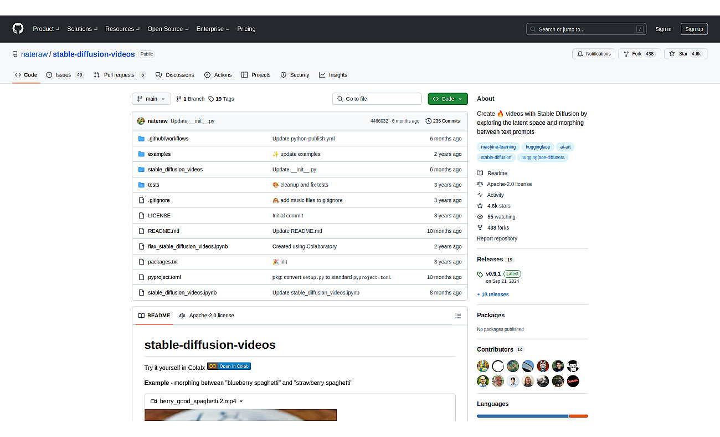Click nateraw avatar in commit row
The width and height of the screenshot is (720, 437).
coord(141,121)
